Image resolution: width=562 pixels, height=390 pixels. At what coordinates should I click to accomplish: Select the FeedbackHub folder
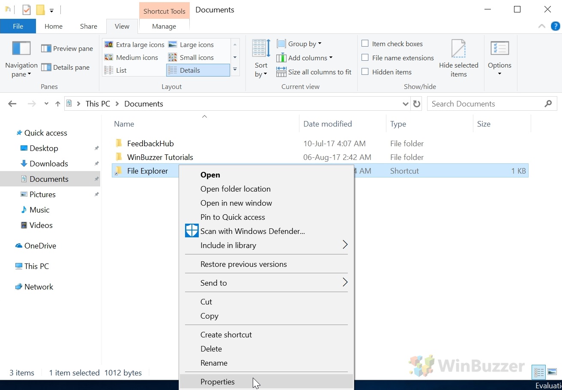point(150,144)
